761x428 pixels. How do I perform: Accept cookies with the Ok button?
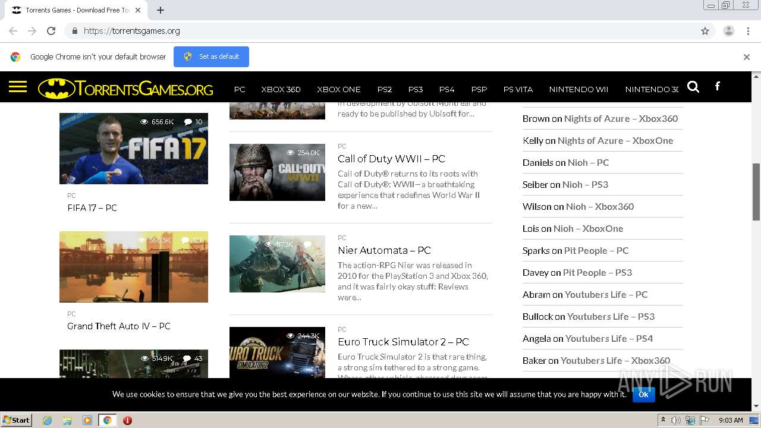643,394
